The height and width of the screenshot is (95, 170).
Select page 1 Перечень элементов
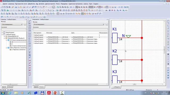18,50
